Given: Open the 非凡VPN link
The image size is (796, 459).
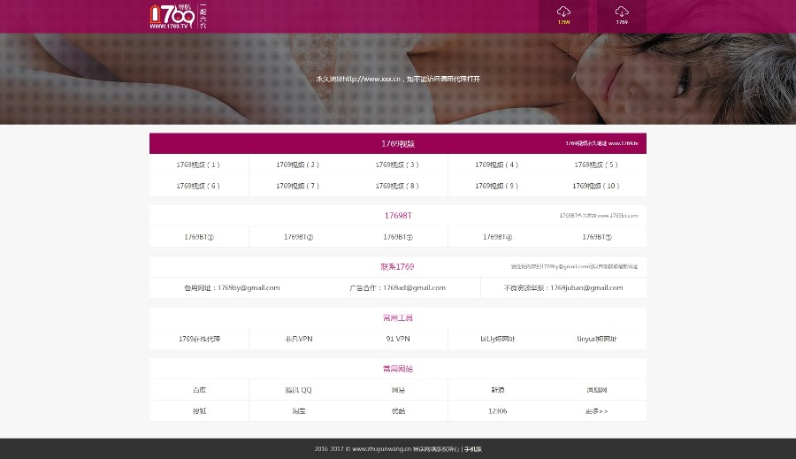Looking at the screenshot, I should coord(299,339).
